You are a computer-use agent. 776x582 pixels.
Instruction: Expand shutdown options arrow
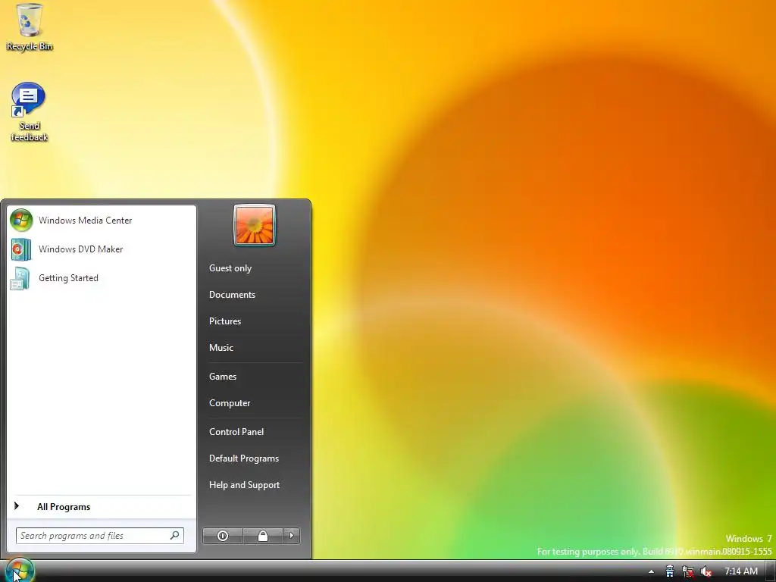[x=292, y=536]
